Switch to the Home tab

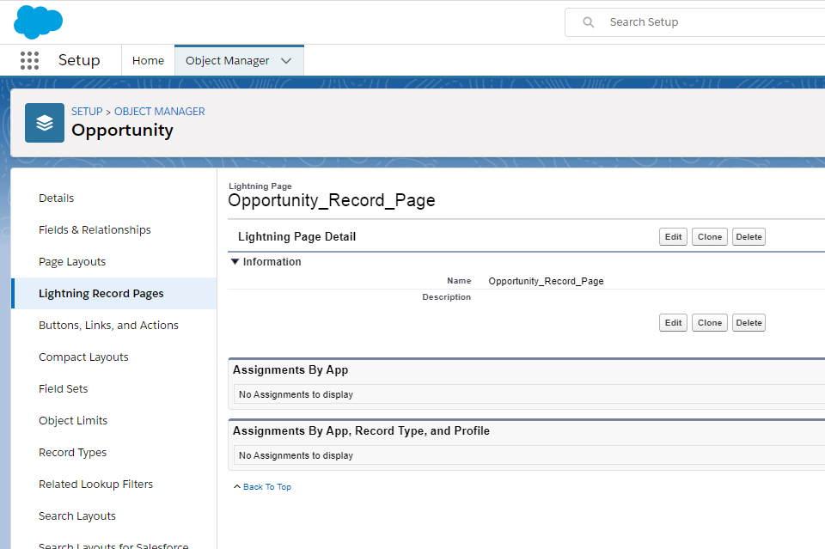point(148,61)
